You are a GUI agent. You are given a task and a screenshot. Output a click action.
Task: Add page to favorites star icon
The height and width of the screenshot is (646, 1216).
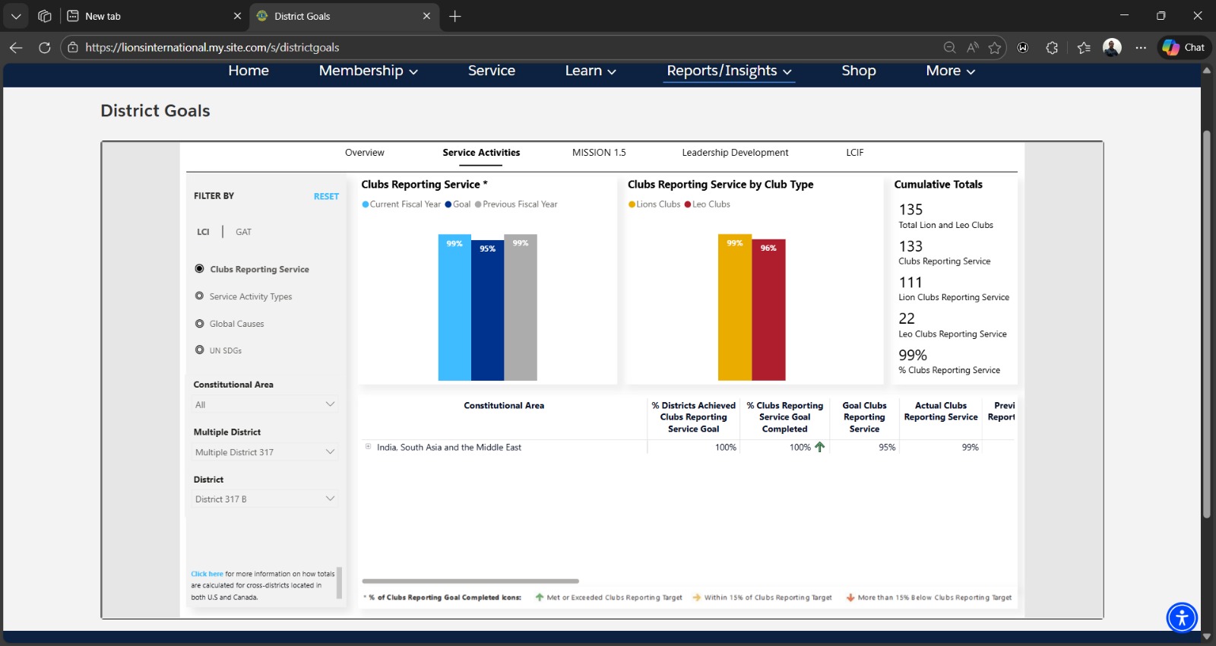[995, 48]
